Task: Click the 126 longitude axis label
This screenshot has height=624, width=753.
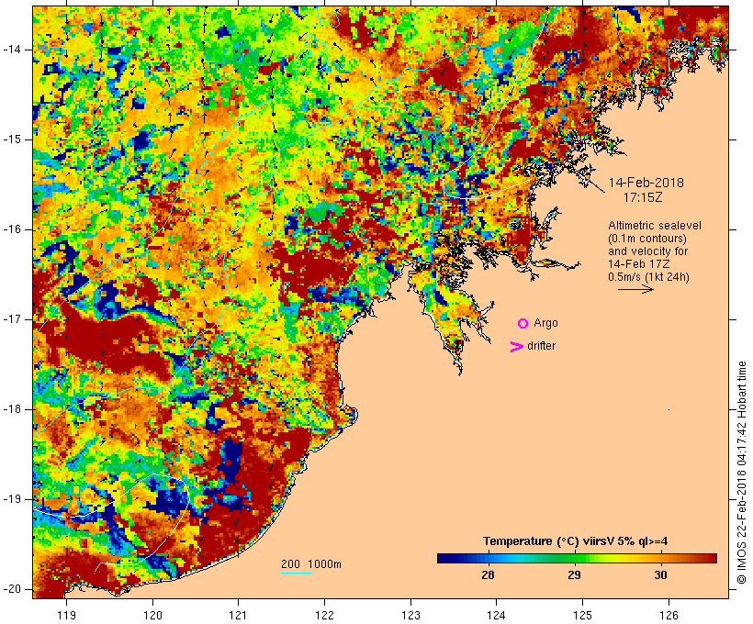Action: click(669, 616)
